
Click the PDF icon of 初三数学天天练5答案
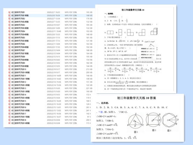(9, 41)
